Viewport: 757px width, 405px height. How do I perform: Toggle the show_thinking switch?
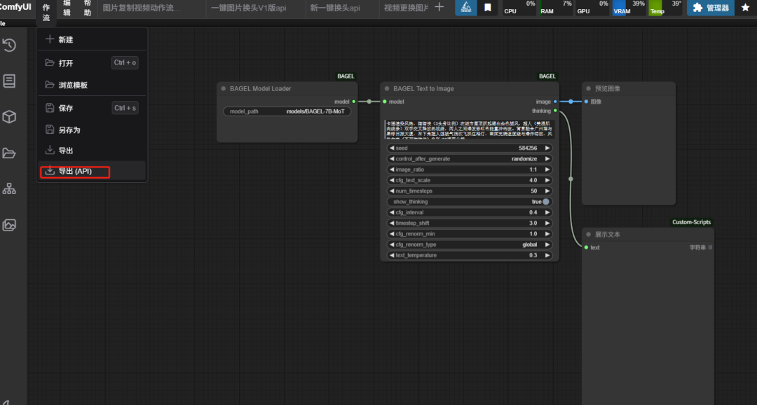[x=545, y=202]
